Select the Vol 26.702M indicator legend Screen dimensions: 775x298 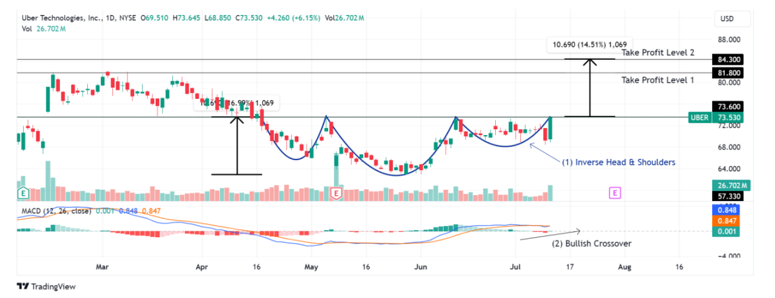pyautogui.click(x=44, y=29)
